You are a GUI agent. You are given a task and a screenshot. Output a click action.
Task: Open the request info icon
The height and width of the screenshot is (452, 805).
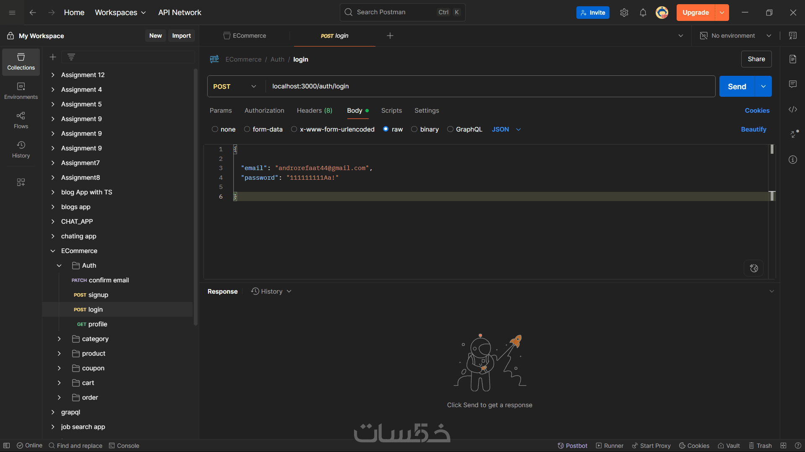[793, 160]
